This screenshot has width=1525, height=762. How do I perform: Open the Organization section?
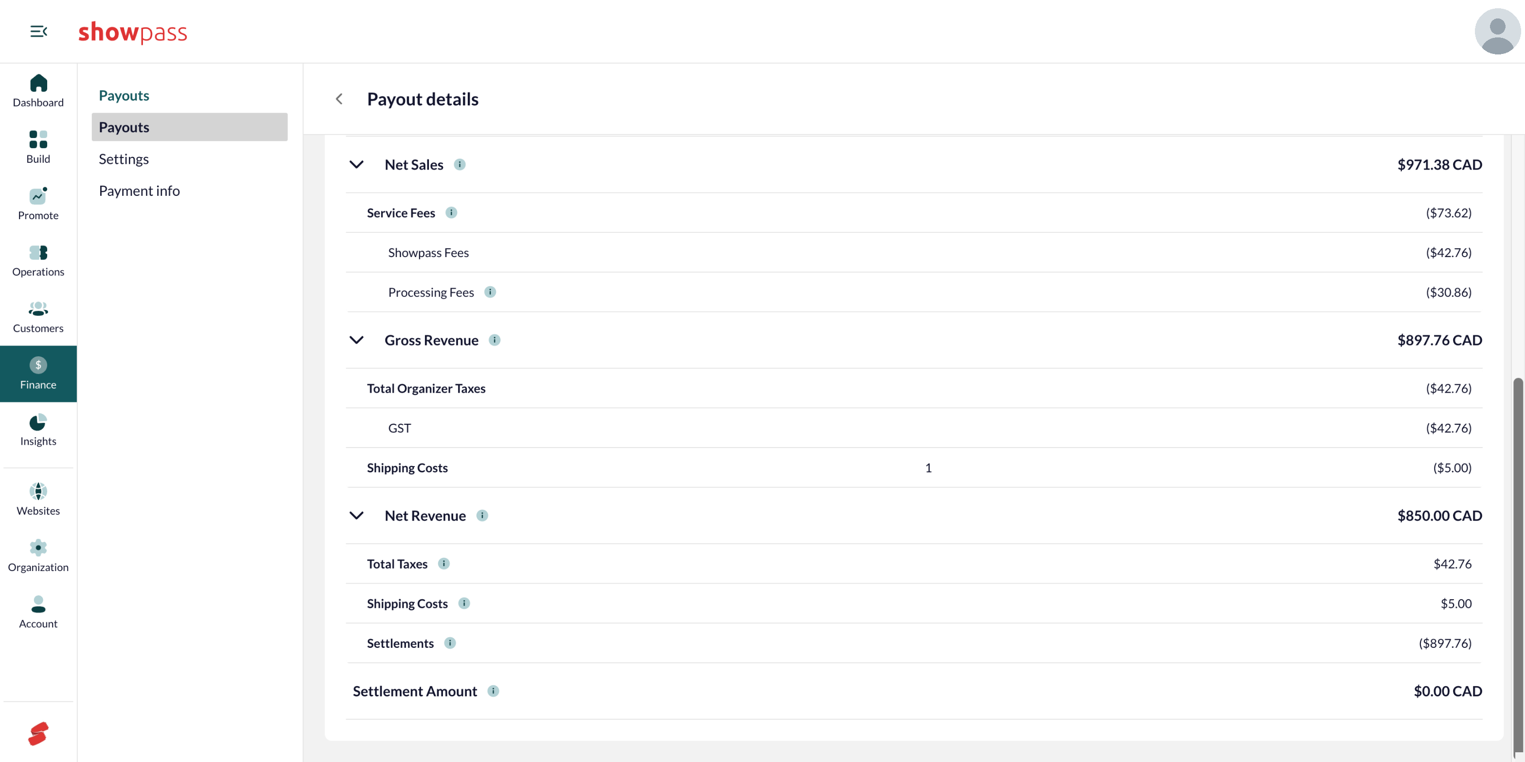[38, 556]
